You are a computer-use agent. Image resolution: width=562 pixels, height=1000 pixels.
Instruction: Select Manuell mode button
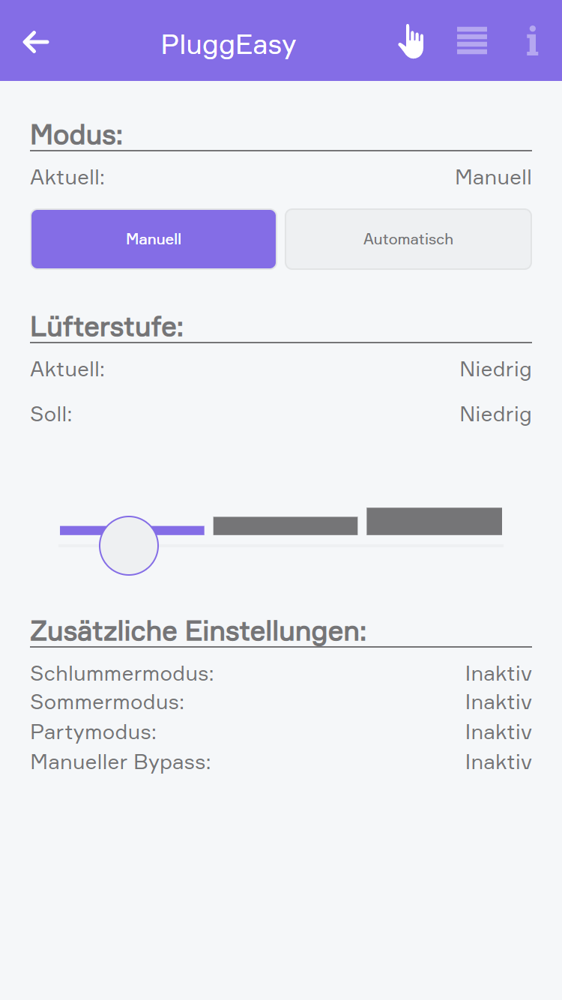tap(154, 239)
